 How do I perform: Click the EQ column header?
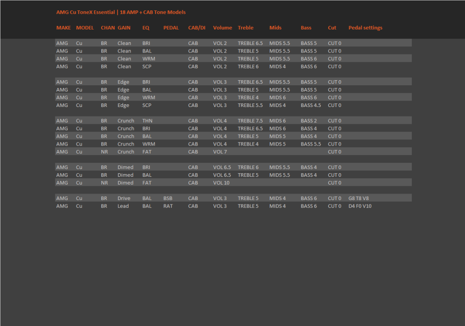coord(146,28)
